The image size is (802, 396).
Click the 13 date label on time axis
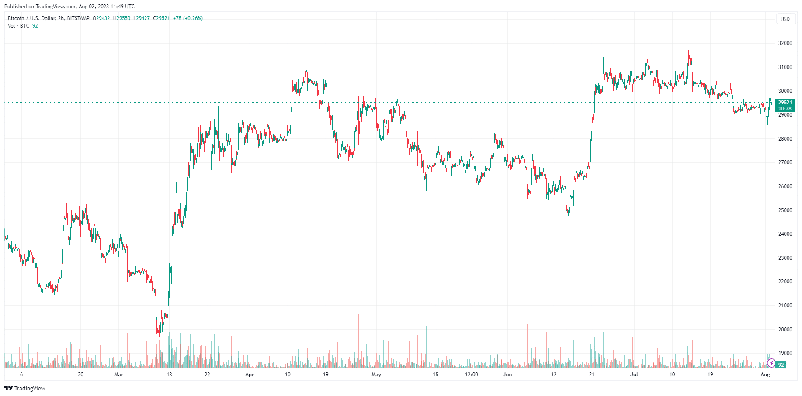pyautogui.click(x=169, y=375)
